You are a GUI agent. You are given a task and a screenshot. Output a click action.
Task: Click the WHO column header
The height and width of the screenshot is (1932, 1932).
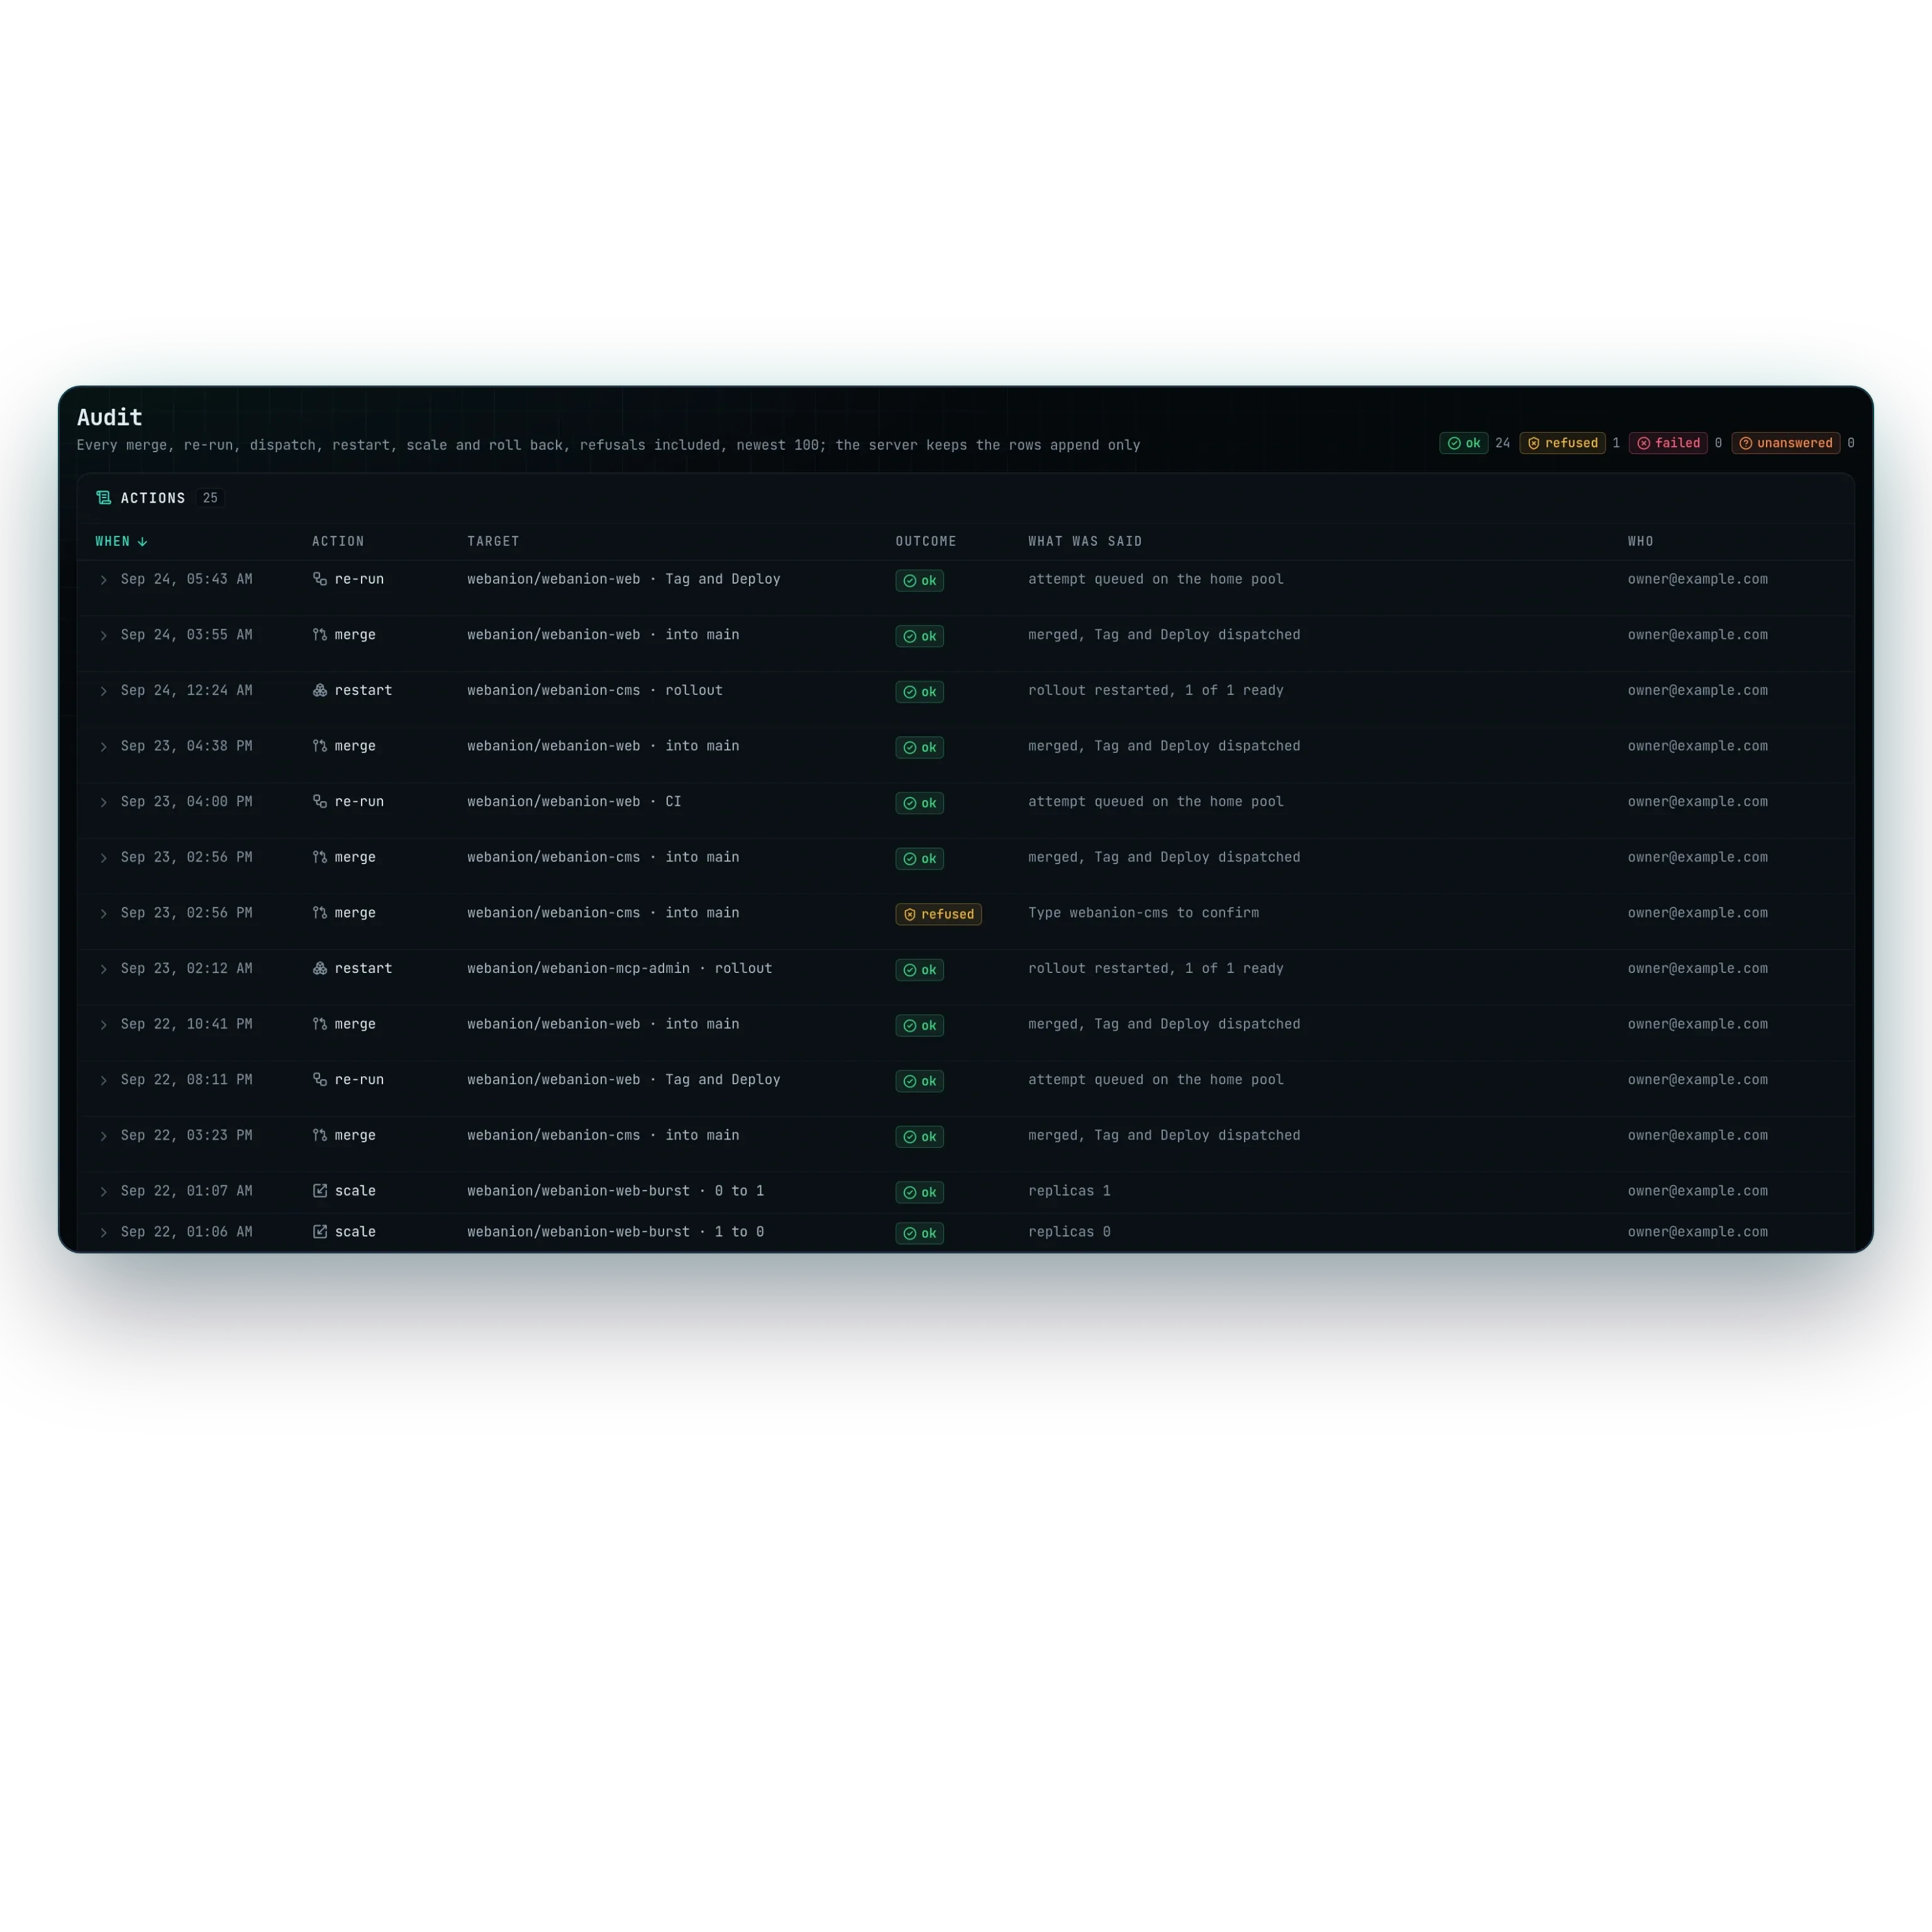coord(1640,542)
